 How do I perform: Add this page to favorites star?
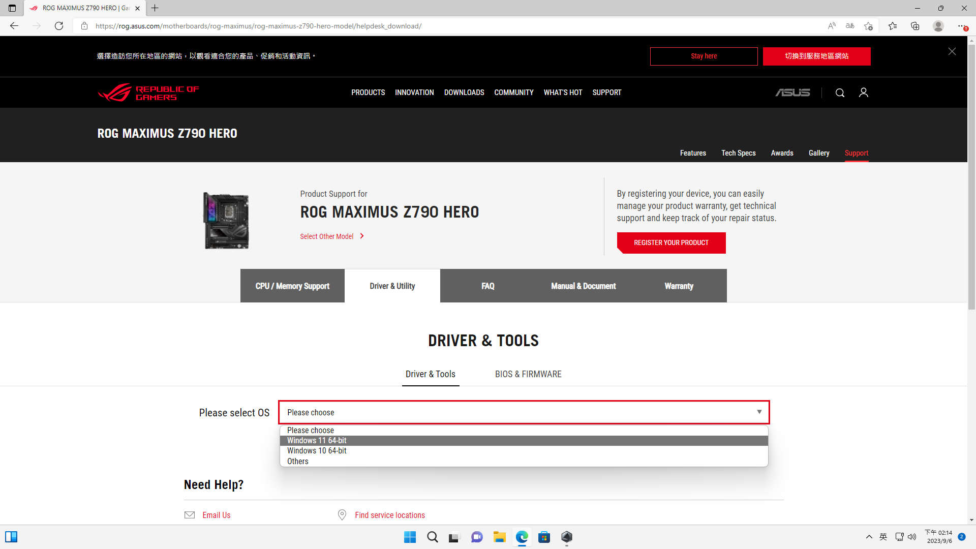pyautogui.click(x=868, y=26)
